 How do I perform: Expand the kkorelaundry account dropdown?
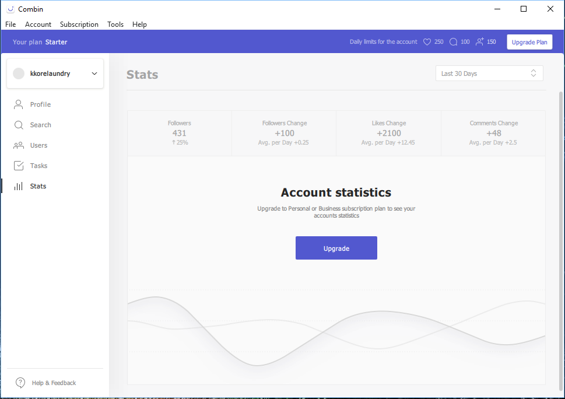click(94, 73)
